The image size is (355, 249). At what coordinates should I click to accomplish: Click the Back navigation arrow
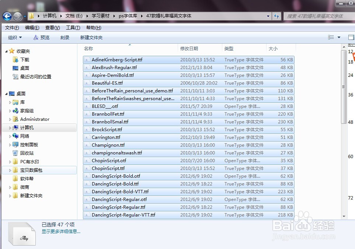(x=7, y=16)
